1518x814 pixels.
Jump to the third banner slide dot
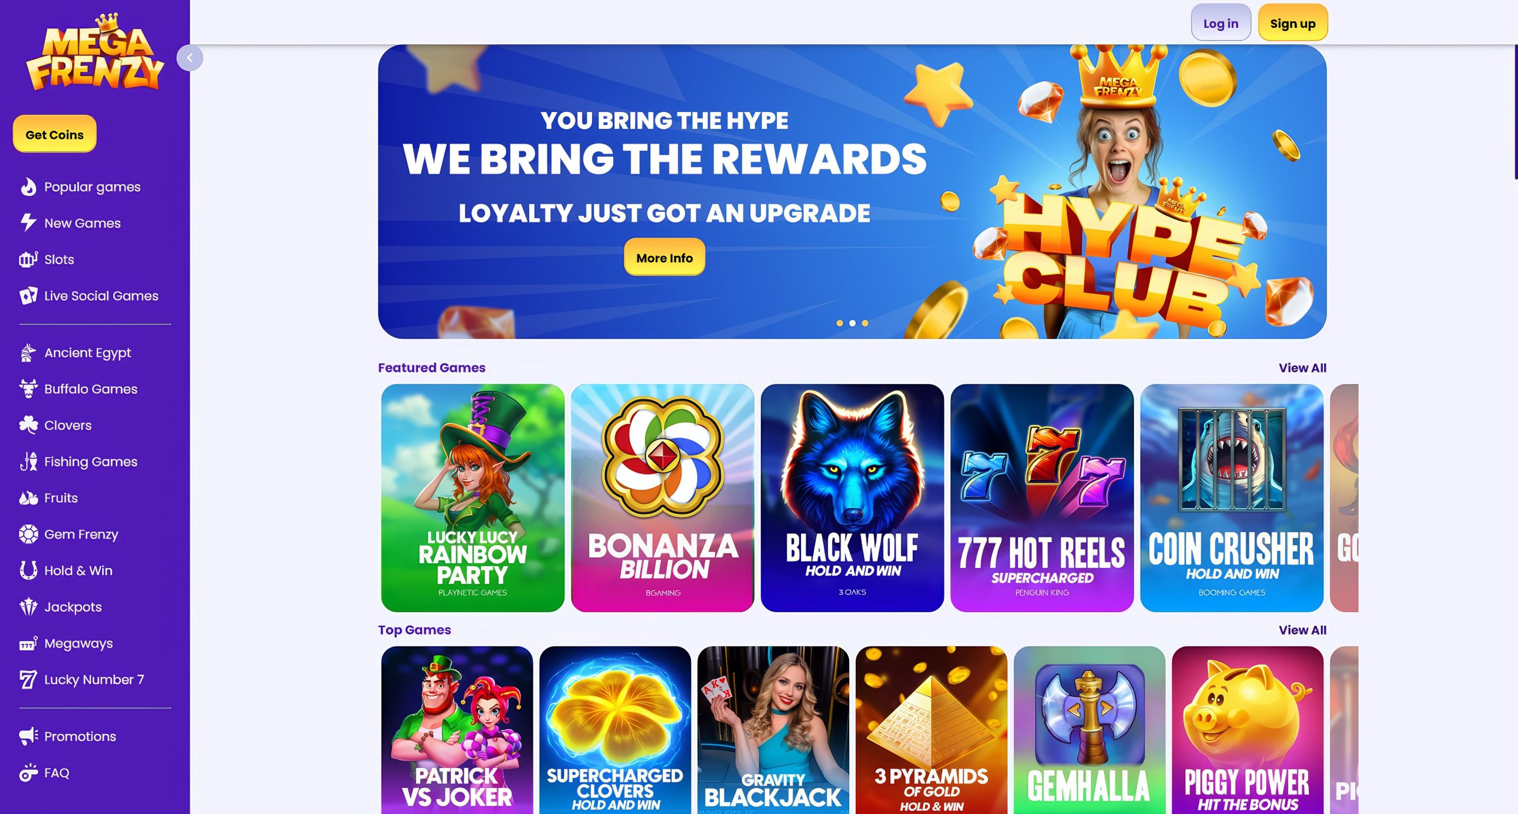[x=865, y=323]
